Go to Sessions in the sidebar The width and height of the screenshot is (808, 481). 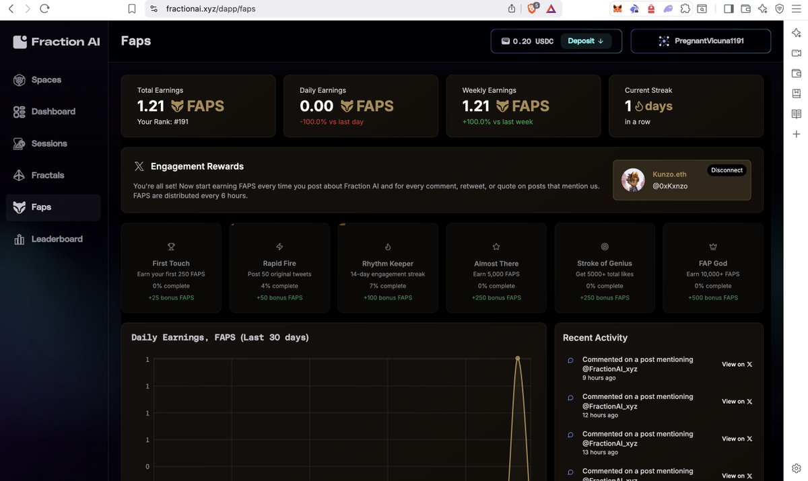54,143
